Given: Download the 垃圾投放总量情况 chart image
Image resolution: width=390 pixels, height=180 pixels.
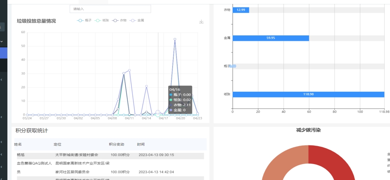Looking at the screenshot, I should (201, 21).
